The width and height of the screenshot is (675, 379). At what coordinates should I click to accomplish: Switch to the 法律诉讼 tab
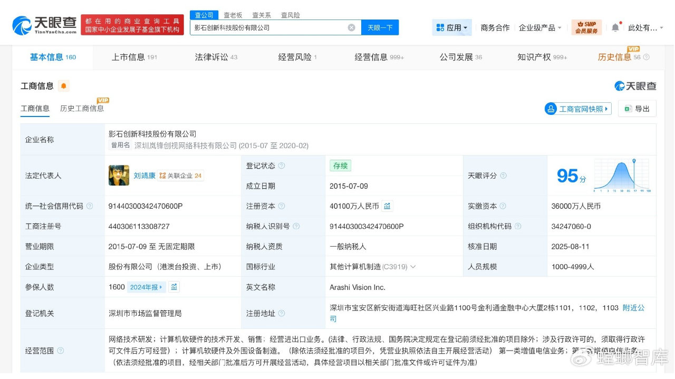tap(213, 57)
